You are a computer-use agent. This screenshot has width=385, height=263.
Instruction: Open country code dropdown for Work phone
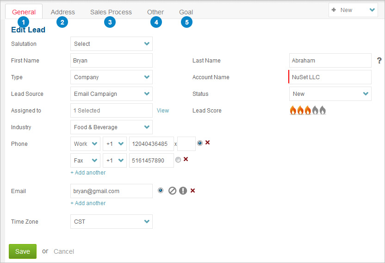pos(115,144)
